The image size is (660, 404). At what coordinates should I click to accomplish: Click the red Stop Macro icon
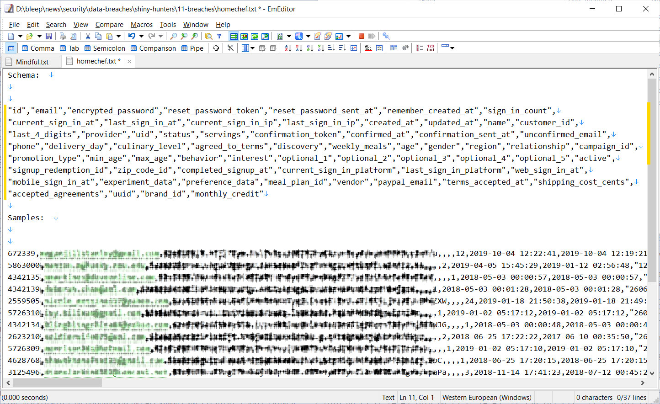pyautogui.click(x=362, y=36)
